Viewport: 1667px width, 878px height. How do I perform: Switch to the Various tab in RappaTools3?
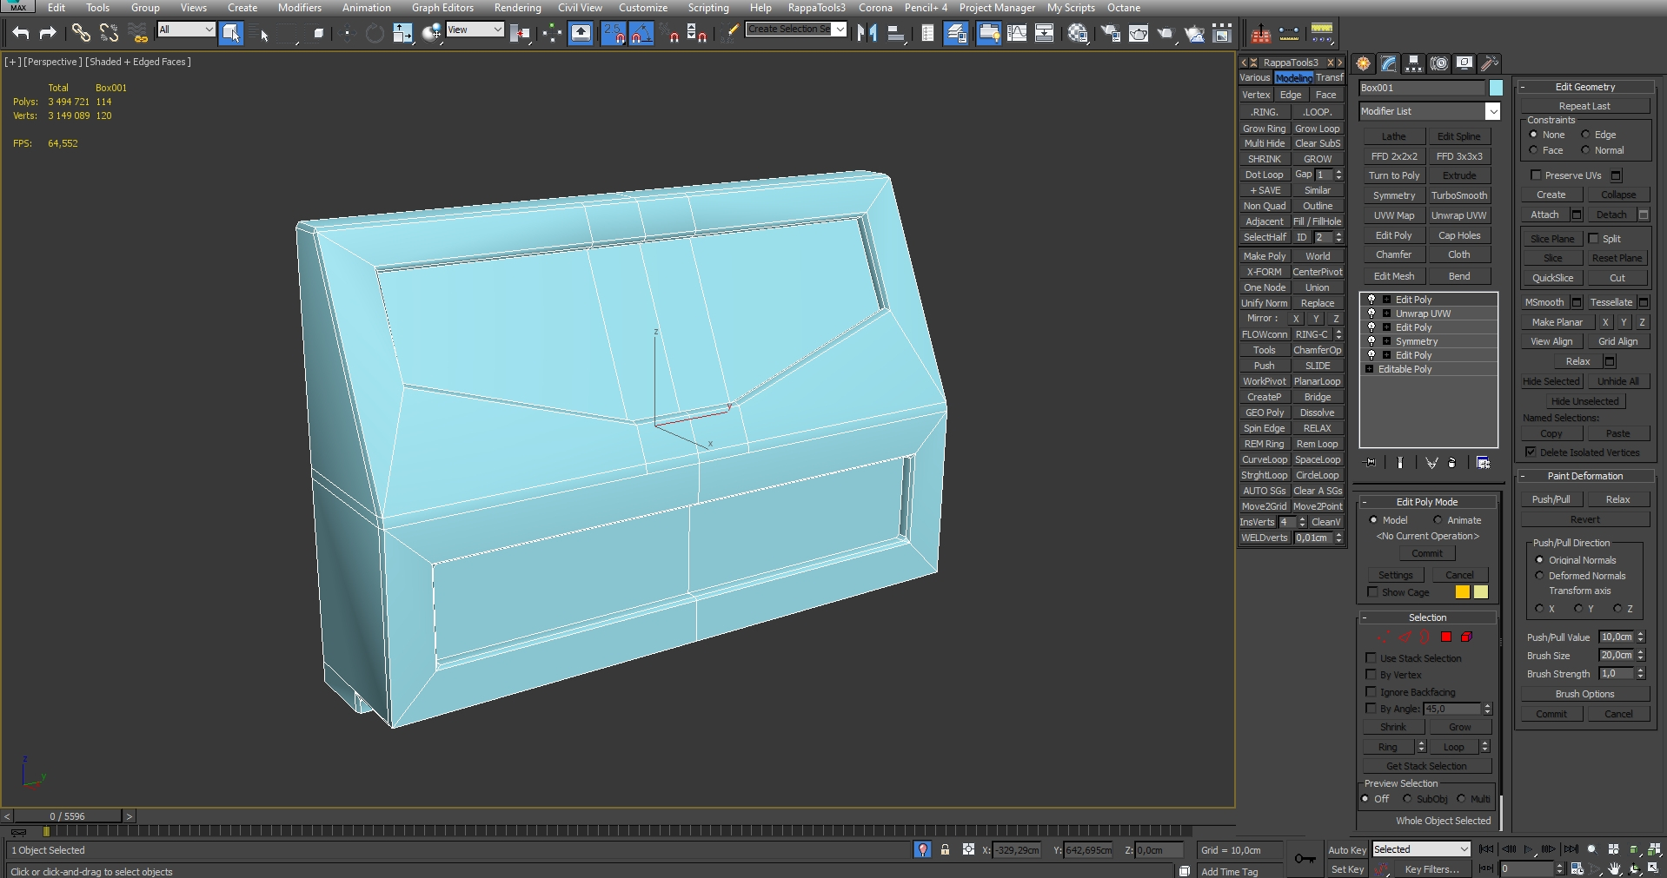pyautogui.click(x=1255, y=77)
